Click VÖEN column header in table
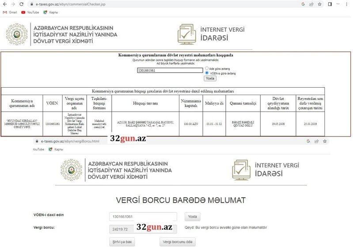 click(52, 103)
